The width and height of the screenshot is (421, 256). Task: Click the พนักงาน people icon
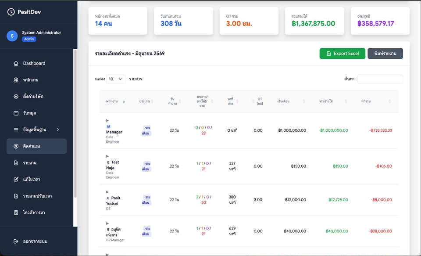tap(16, 80)
